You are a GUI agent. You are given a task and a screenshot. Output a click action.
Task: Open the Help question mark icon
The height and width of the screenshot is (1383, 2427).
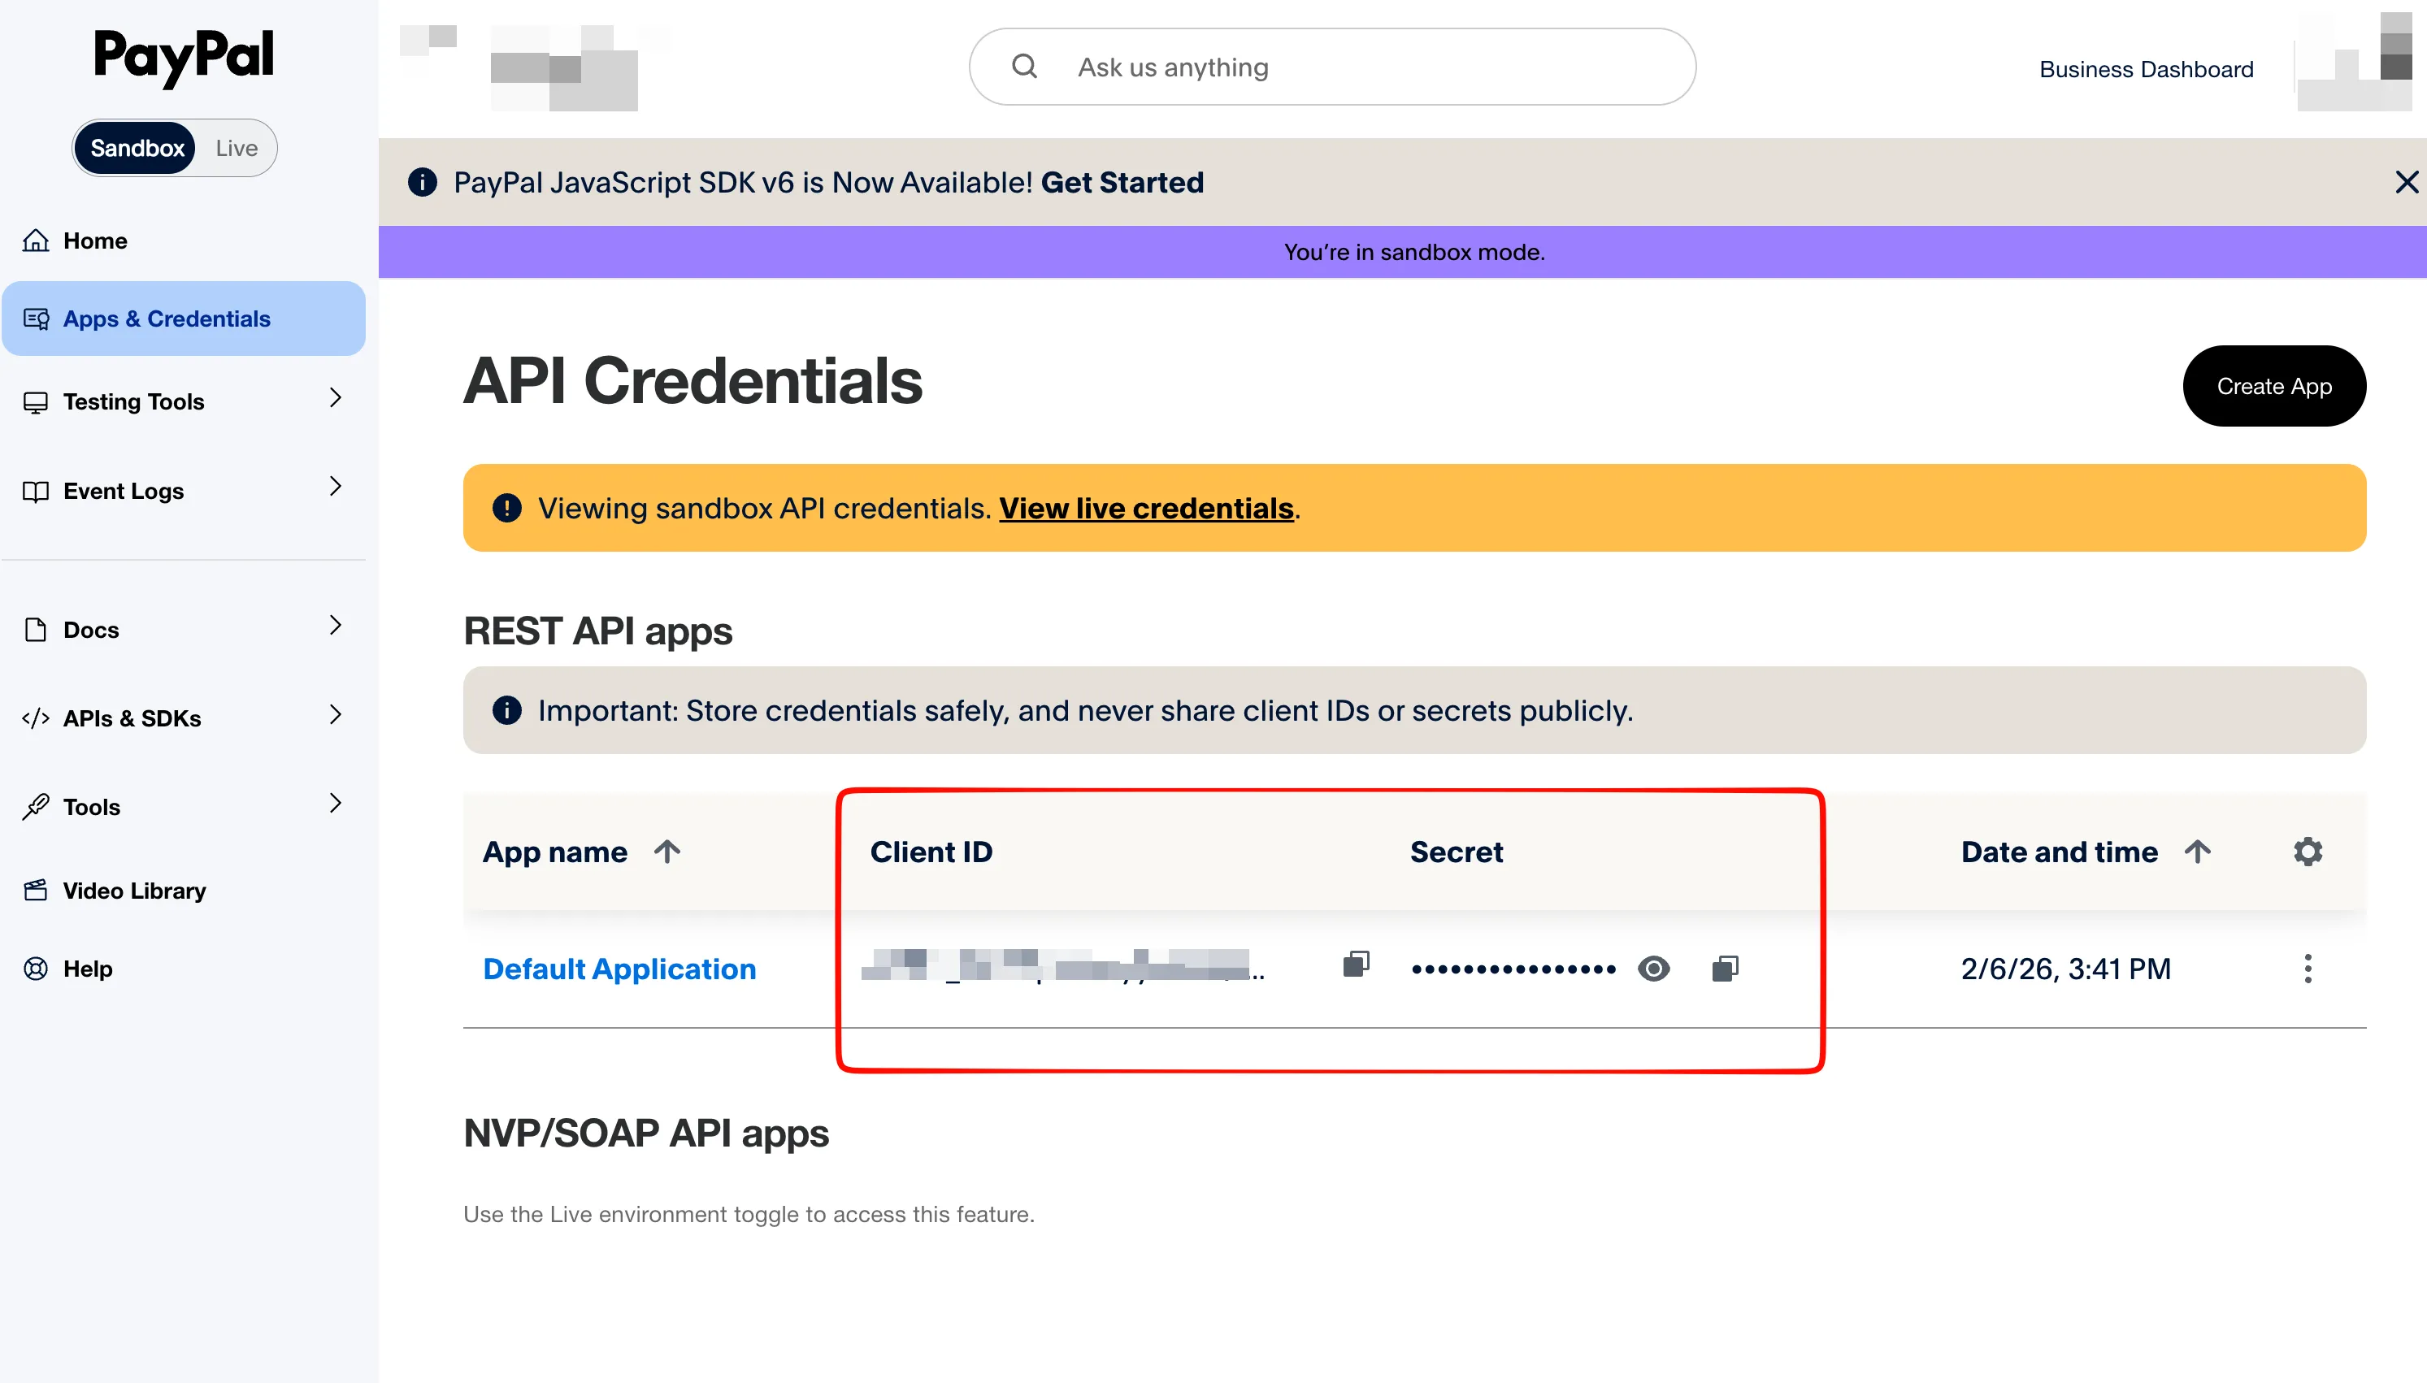coord(35,968)
